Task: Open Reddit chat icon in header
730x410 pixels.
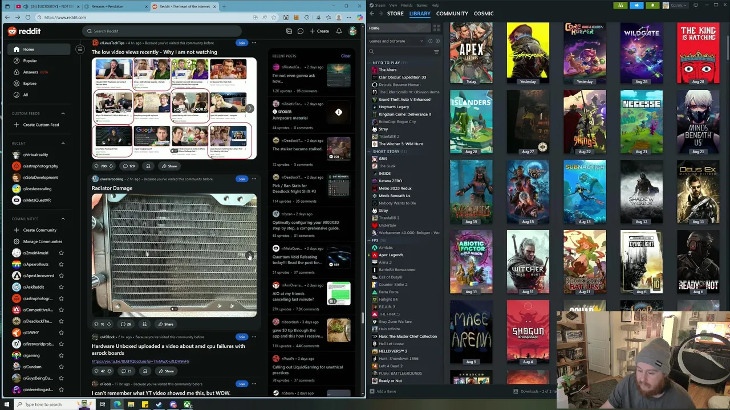Action: [x=300, y=31]
